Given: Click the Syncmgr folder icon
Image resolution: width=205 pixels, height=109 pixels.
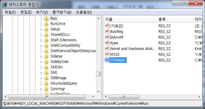Looking at the screenshot, I should tap(46, 89).
